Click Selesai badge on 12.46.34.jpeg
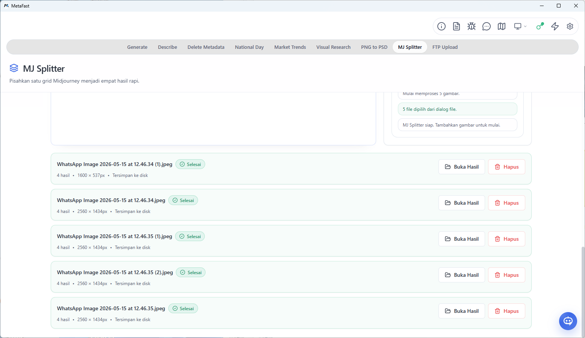 click(183, 200)
